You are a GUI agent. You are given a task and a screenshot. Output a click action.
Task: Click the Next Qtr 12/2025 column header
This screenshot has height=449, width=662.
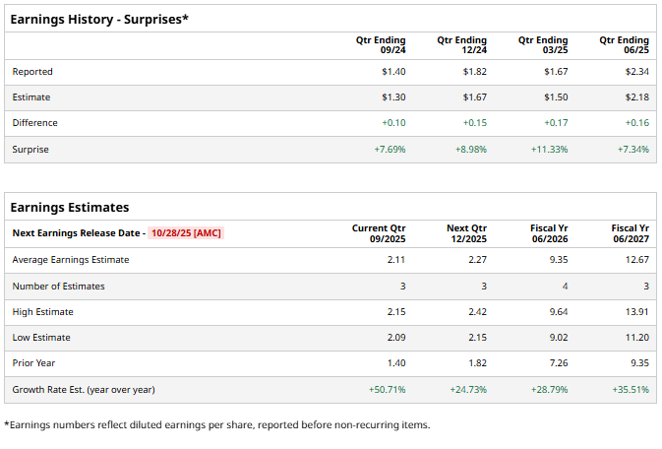click(x=466, y=233)
